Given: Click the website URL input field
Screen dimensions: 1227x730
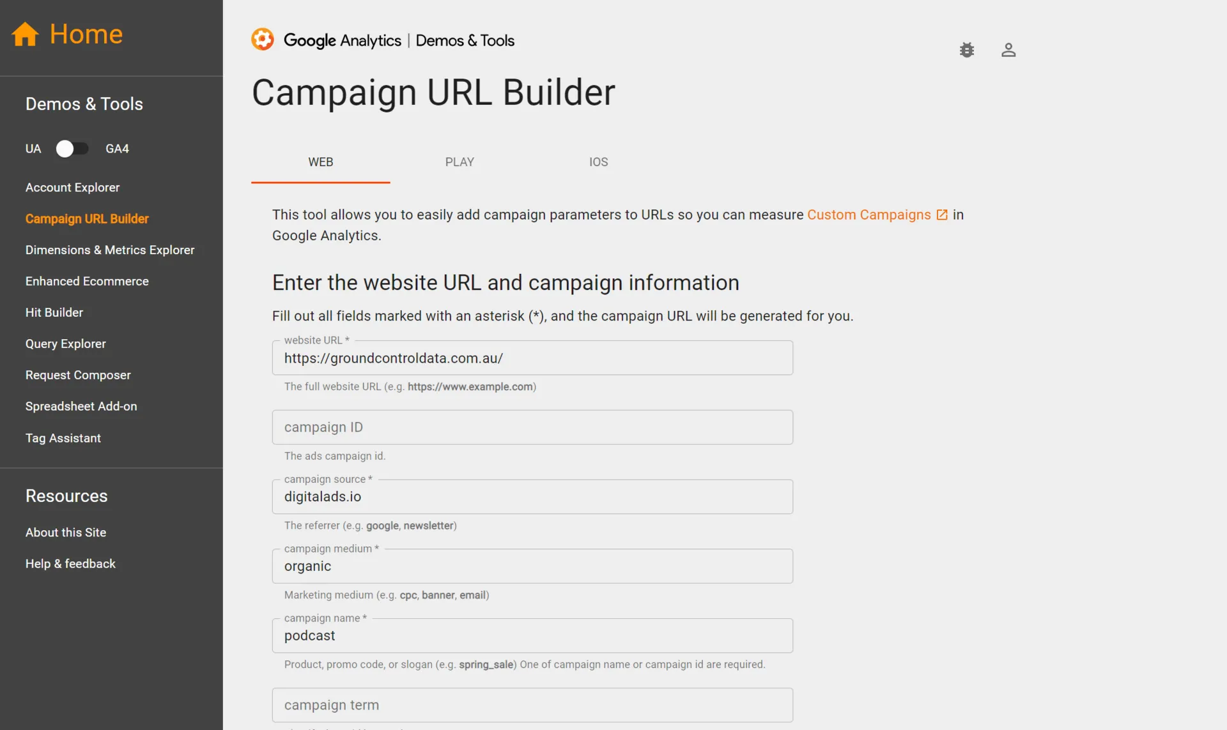Looking at the screenshot, I should click(532, 358).
